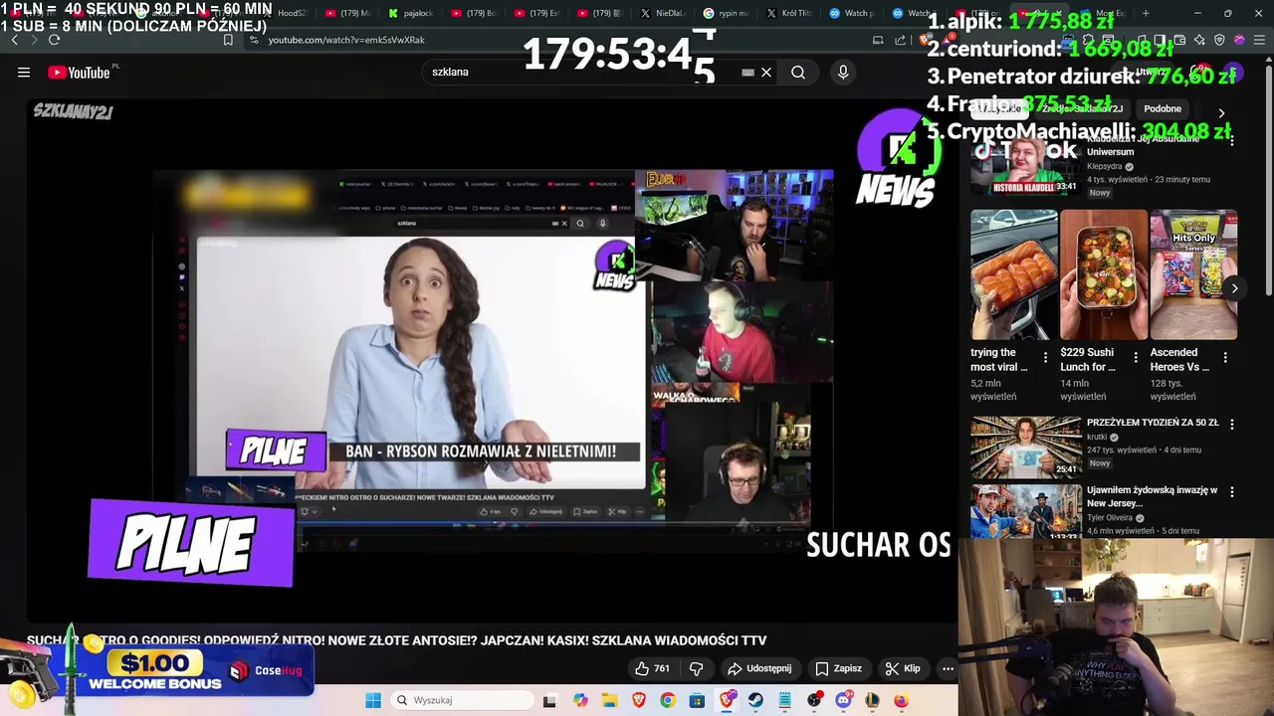The image size is (1274, 716).
Task: Go back with the browser back arrow
Action: (14, 40)
